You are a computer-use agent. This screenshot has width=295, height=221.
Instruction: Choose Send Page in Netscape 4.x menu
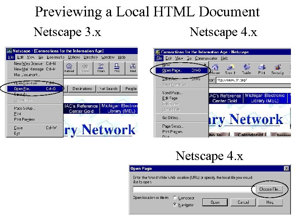182,92
